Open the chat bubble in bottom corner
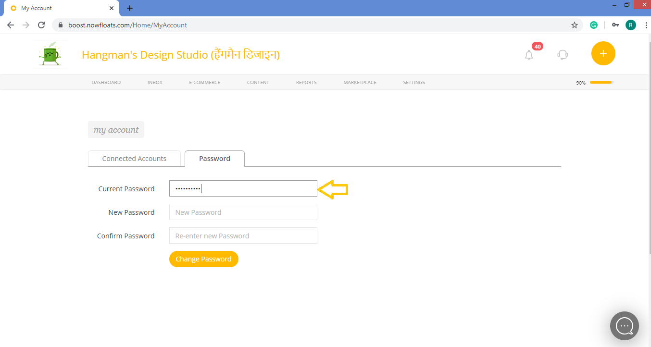This screenshot has height=347, width=651. (624, 326)
